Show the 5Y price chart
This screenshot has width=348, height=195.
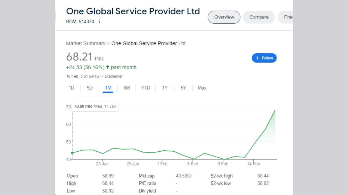click(183, 88)
